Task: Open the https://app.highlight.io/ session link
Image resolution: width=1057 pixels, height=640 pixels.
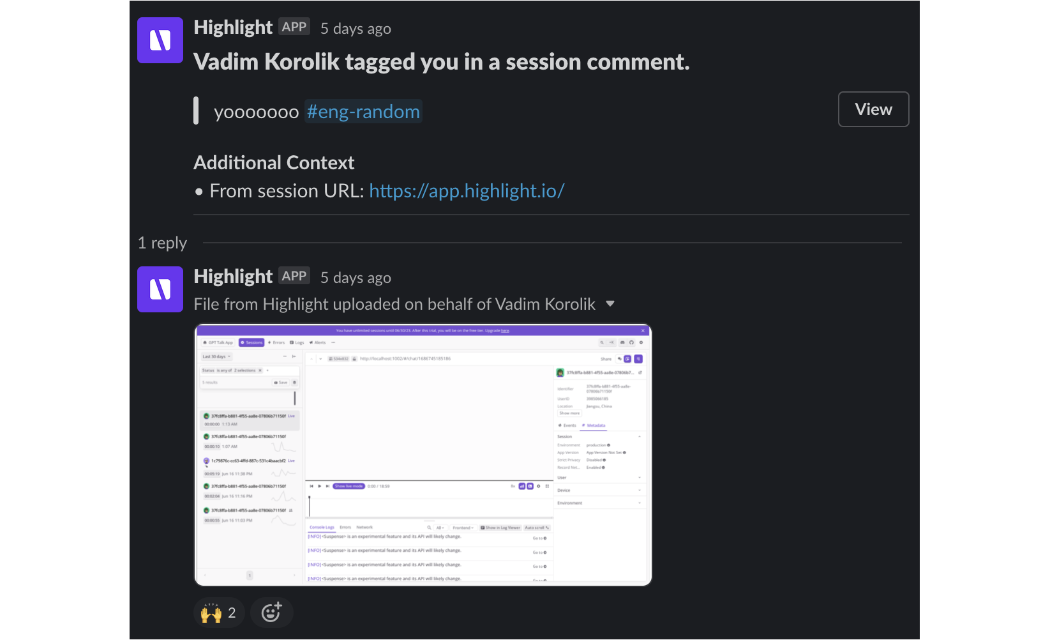Action: point(467,190)
